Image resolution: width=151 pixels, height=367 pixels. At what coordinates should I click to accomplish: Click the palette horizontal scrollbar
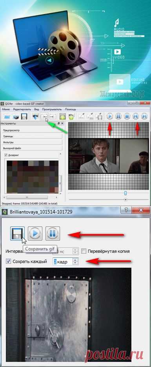point(27,197)
